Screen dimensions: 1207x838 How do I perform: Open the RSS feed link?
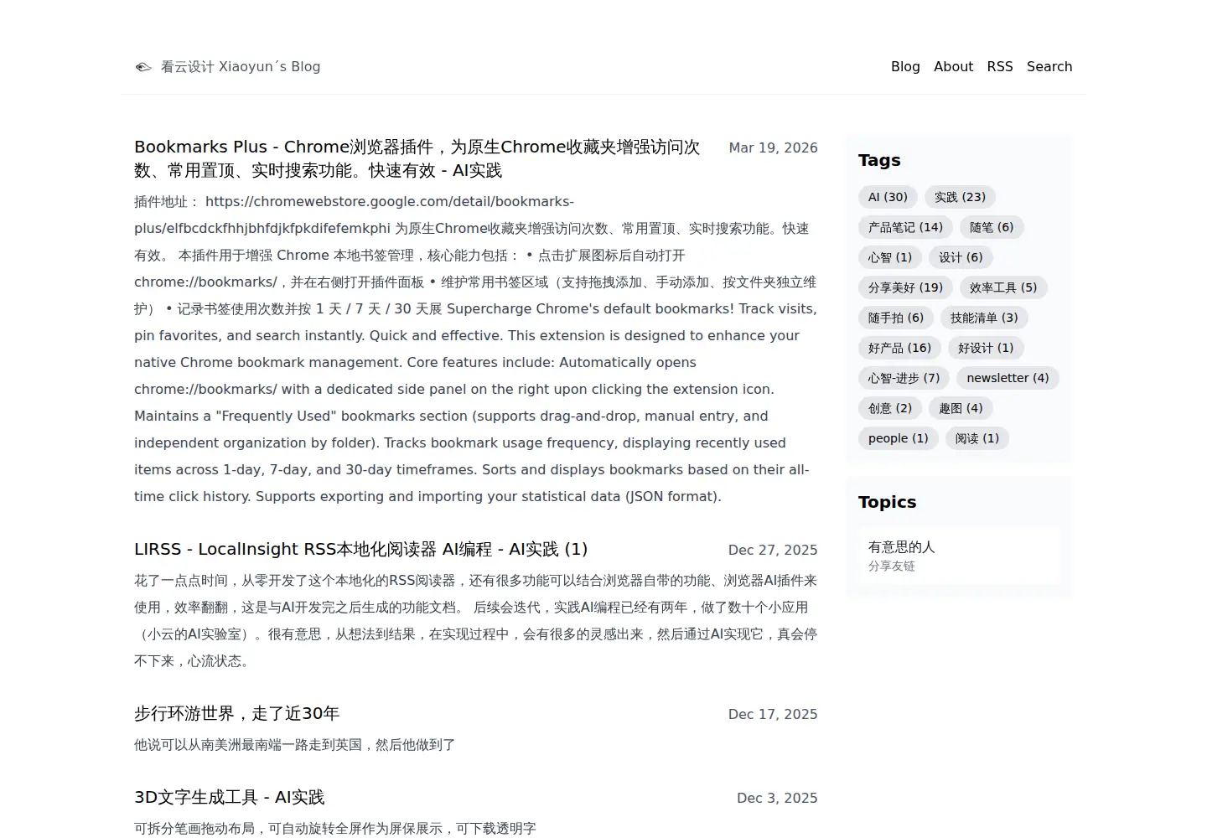(x=1000, y=67)
